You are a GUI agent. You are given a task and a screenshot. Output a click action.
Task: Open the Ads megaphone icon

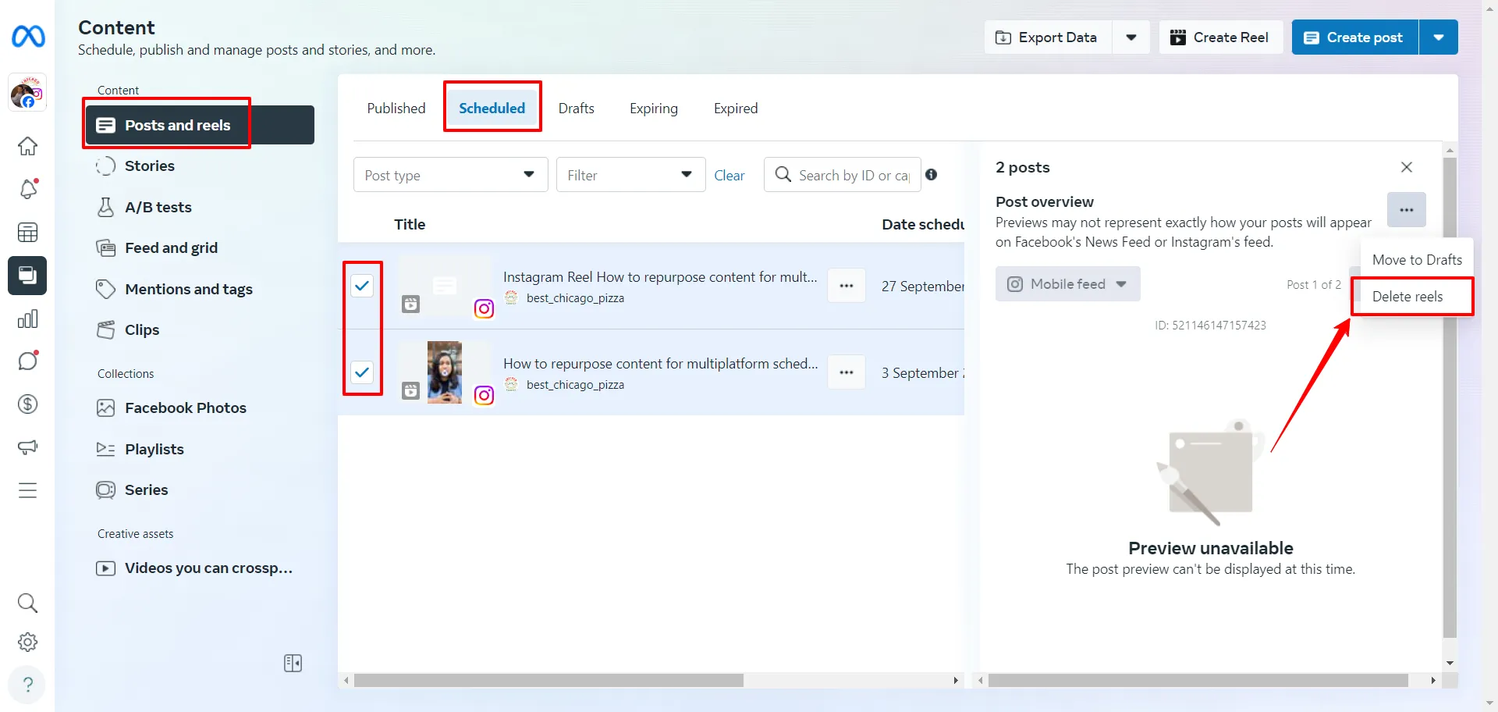28,447
